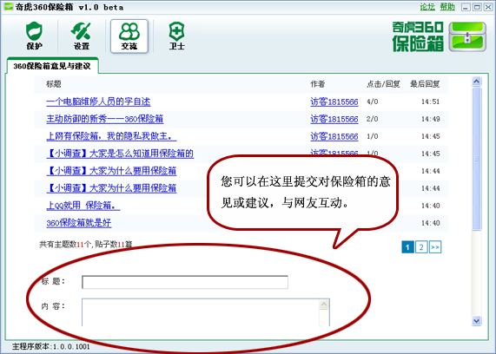Screen dimensions: 496x354
Task: Click the >> next pages button
Action: point(435,247)
